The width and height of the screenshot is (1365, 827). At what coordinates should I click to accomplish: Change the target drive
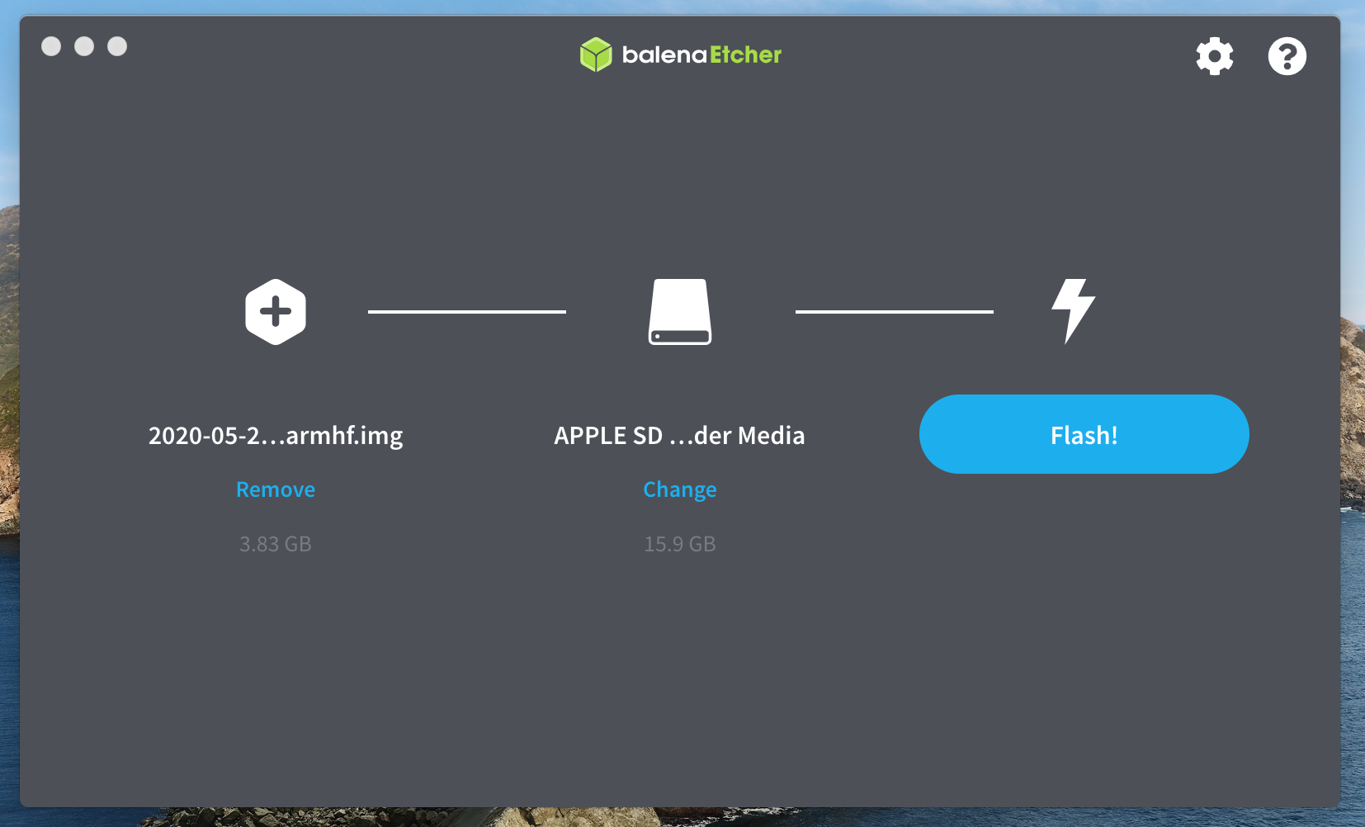coord(680,489)
